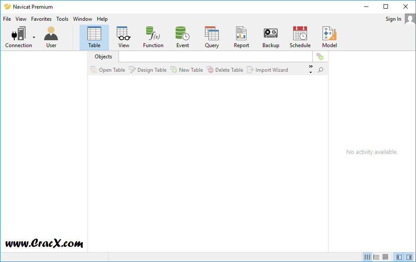Select the Objects tab
Viewport: 416px width, 262px height.
pyautogui.click(x=103, y=57)
